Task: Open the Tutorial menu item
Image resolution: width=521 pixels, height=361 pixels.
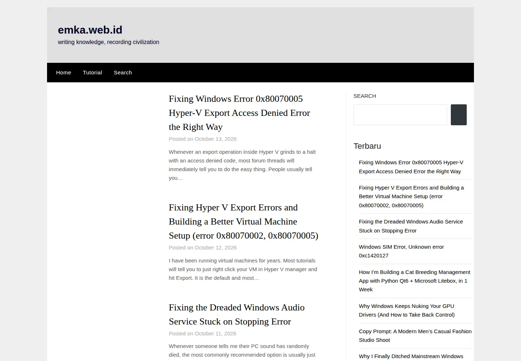Action: (93, 73)
